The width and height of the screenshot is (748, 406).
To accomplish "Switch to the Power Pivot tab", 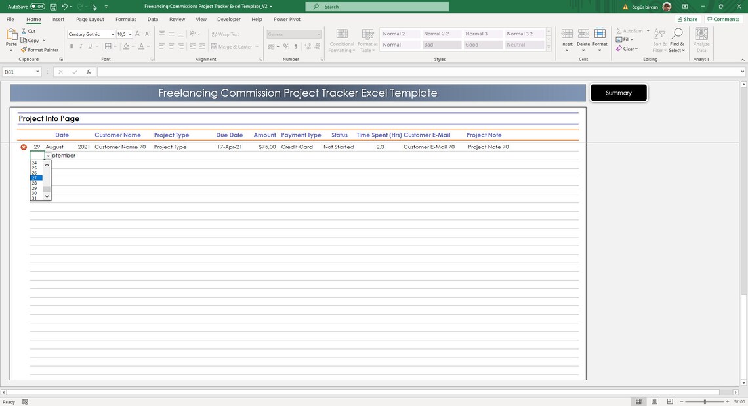I will point(287,19).
